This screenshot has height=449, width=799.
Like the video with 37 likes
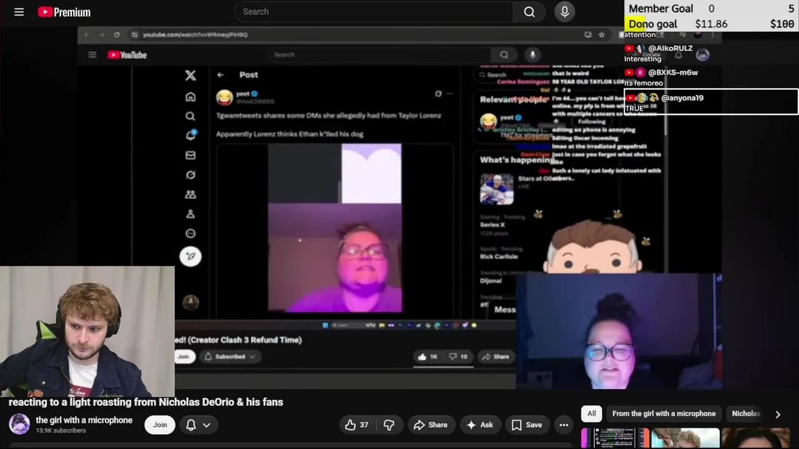pyautogui.click(x=356, y=425)
